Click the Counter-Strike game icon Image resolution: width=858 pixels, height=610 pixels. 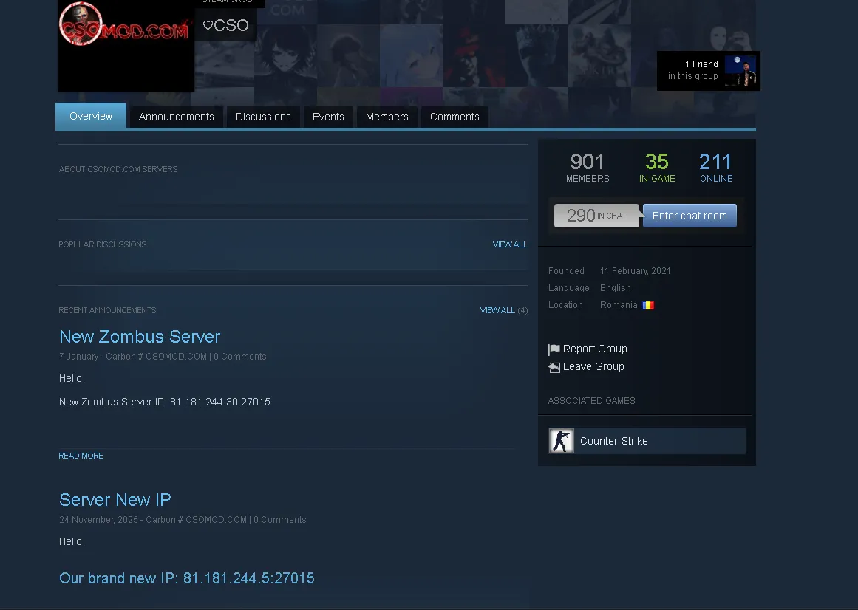pos(562,441)
